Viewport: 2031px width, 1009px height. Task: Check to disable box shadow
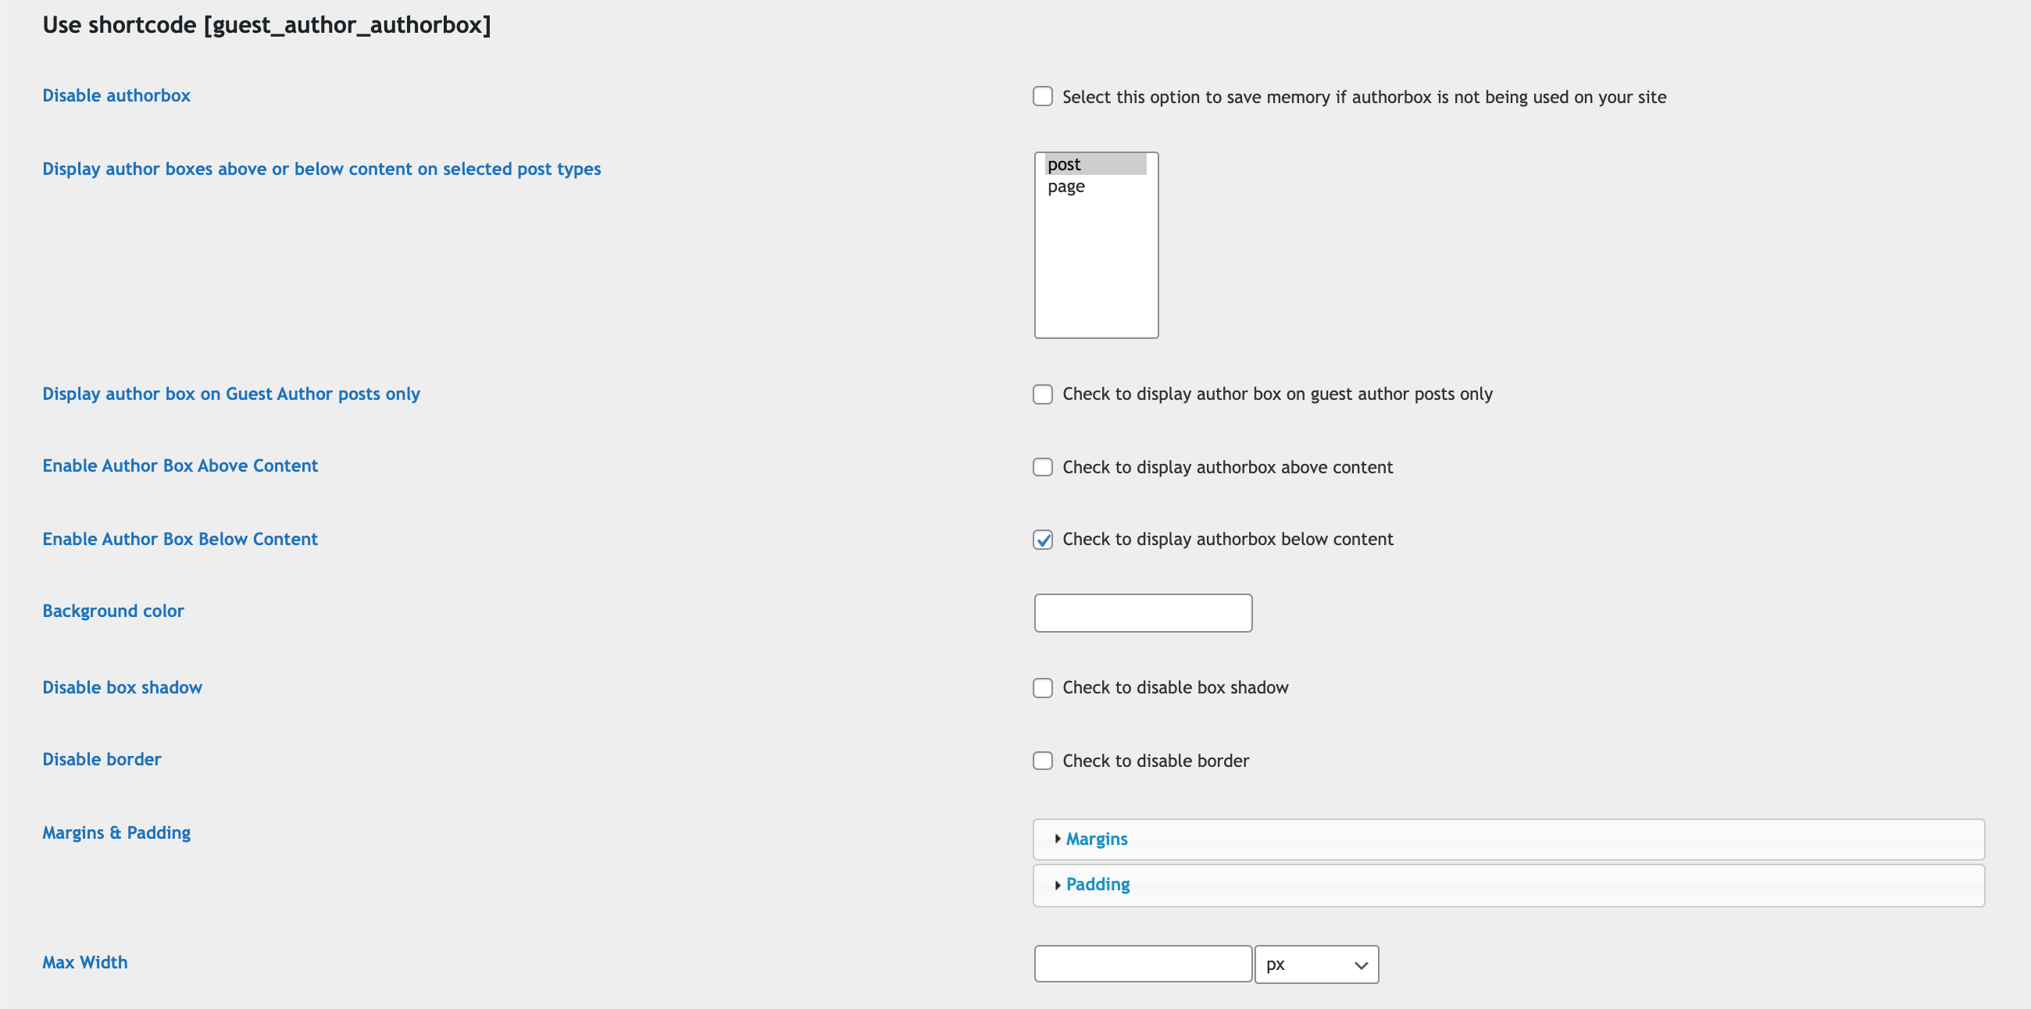click(x=1042, y=688)
